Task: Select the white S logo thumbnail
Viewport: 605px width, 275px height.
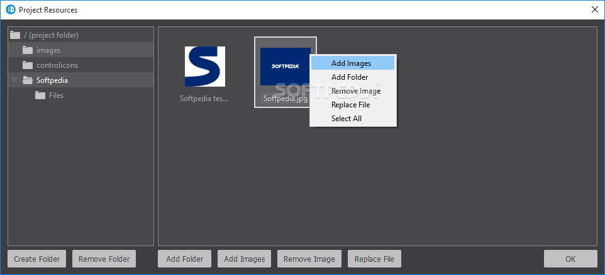Action: (x=205, y=67)
